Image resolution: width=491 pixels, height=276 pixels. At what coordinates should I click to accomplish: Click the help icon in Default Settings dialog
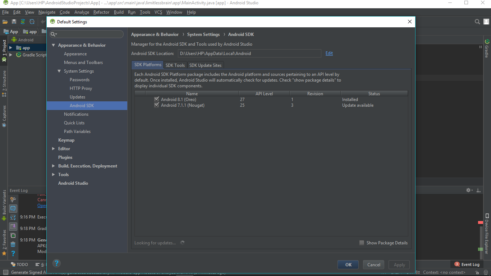(x=56, y=263)
